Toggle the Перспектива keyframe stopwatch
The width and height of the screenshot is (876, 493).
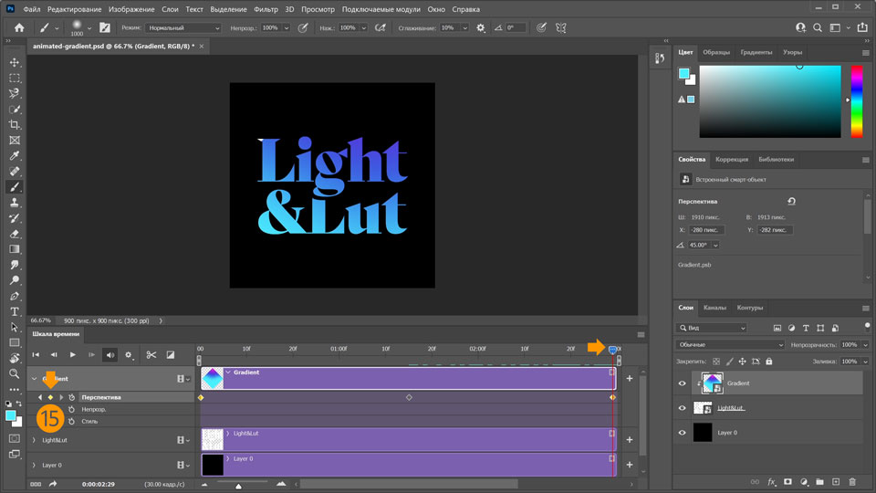71,397
